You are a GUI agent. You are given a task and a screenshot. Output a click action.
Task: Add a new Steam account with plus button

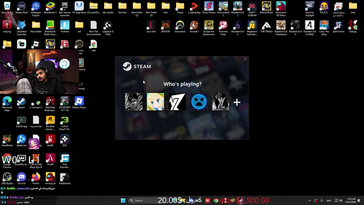237,102
